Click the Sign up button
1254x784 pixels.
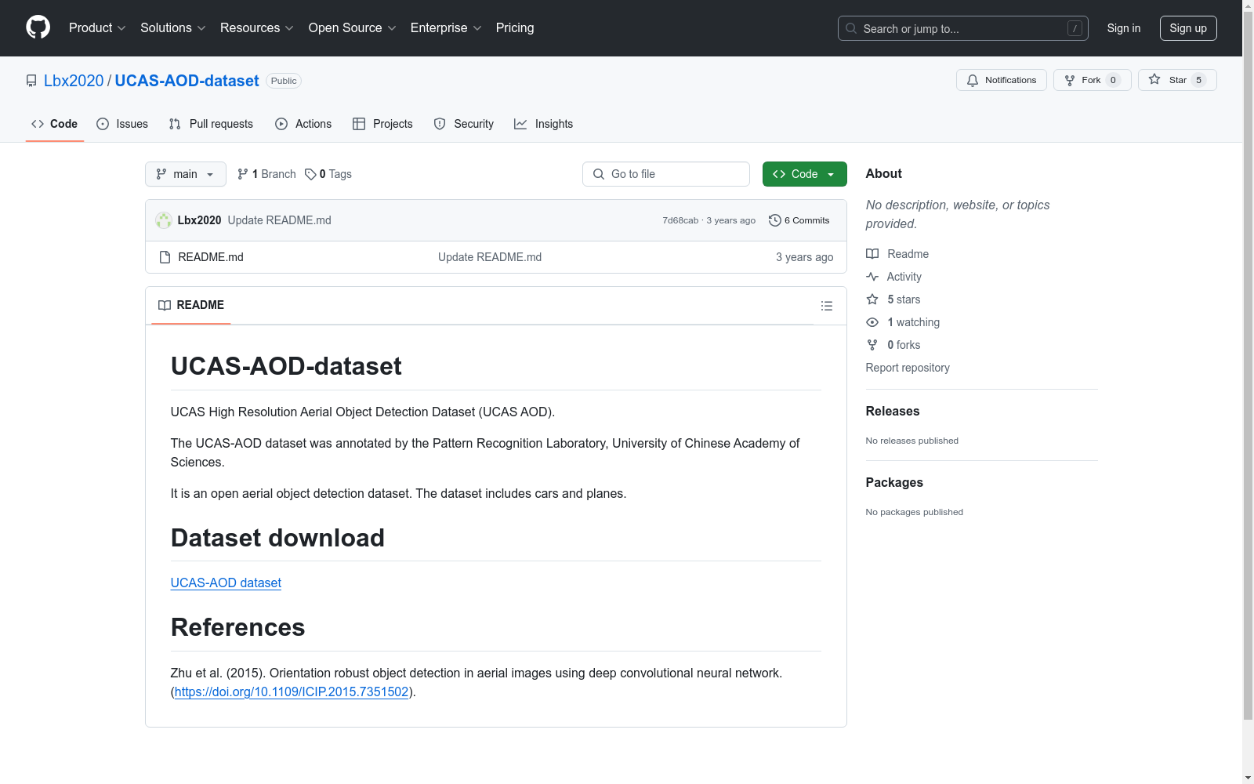tap(1187, 27)
